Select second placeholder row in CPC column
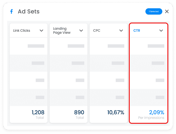 point(109,63)
